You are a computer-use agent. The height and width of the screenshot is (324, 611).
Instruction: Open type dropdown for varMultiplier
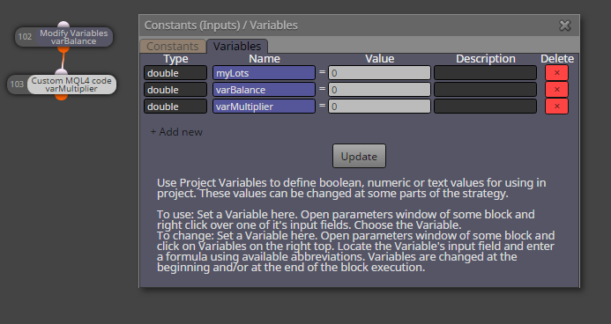175,107
